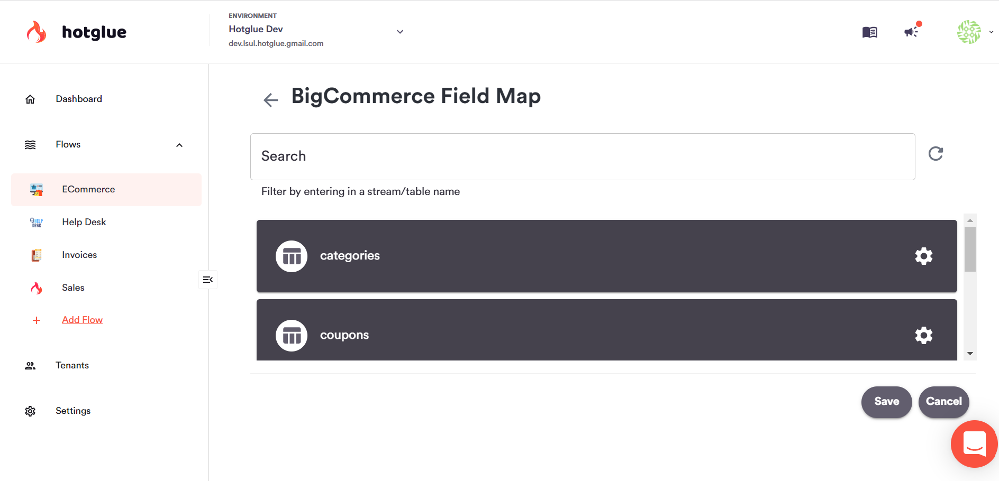Click the coupons table icon
999x481 pixels.
[x=292, y=336]
